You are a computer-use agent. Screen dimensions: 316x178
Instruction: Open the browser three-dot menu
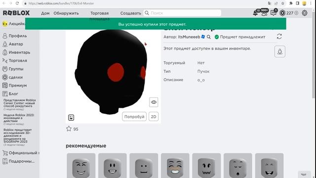point(311,3)
